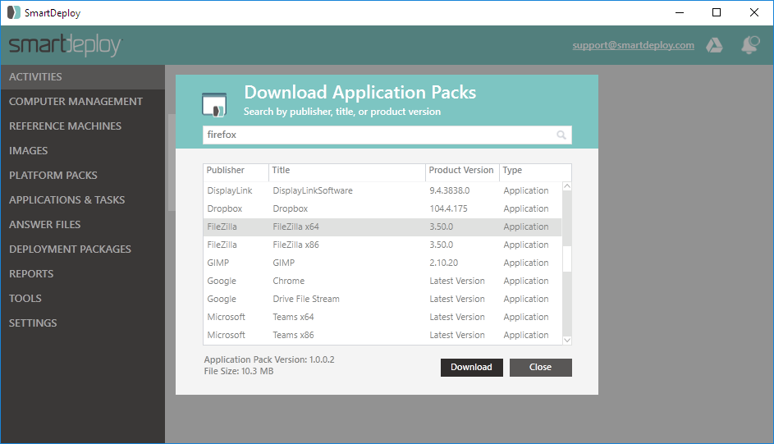Sort by the Publisher column header
774x444 pixels.
tap(236, 171)
